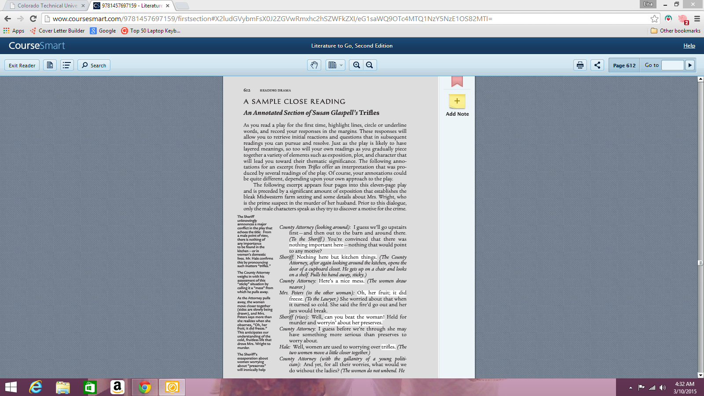
Task: Open the Search button
Action: (x=94, y=65)
